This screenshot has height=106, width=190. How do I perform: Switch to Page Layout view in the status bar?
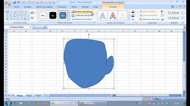pos(148,99)
